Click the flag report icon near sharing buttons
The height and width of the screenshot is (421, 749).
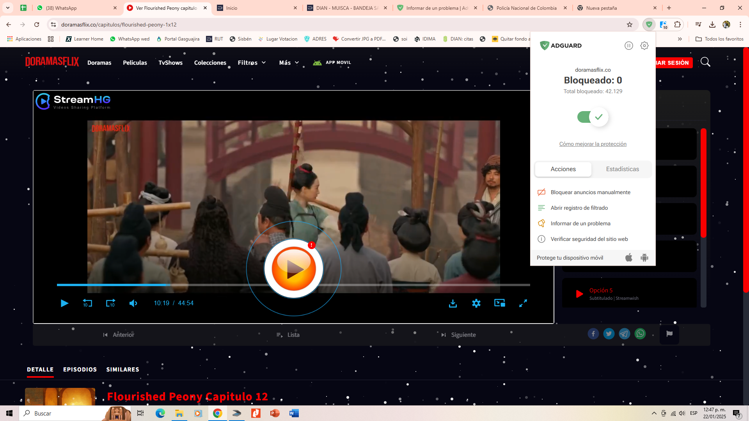669,334
